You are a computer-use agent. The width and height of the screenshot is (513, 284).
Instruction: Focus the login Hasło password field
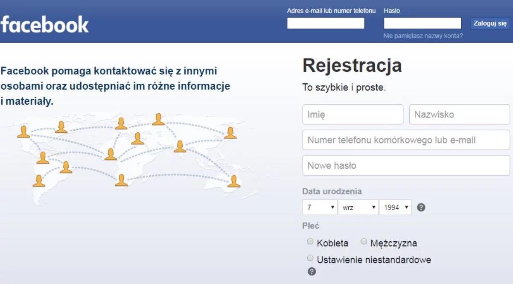[423, 23]
